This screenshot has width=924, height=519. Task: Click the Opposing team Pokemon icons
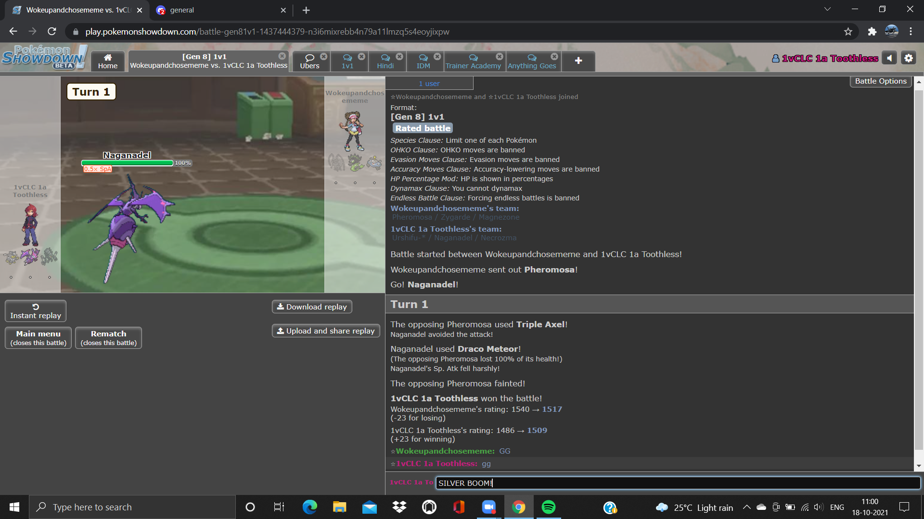pos(355,162)
